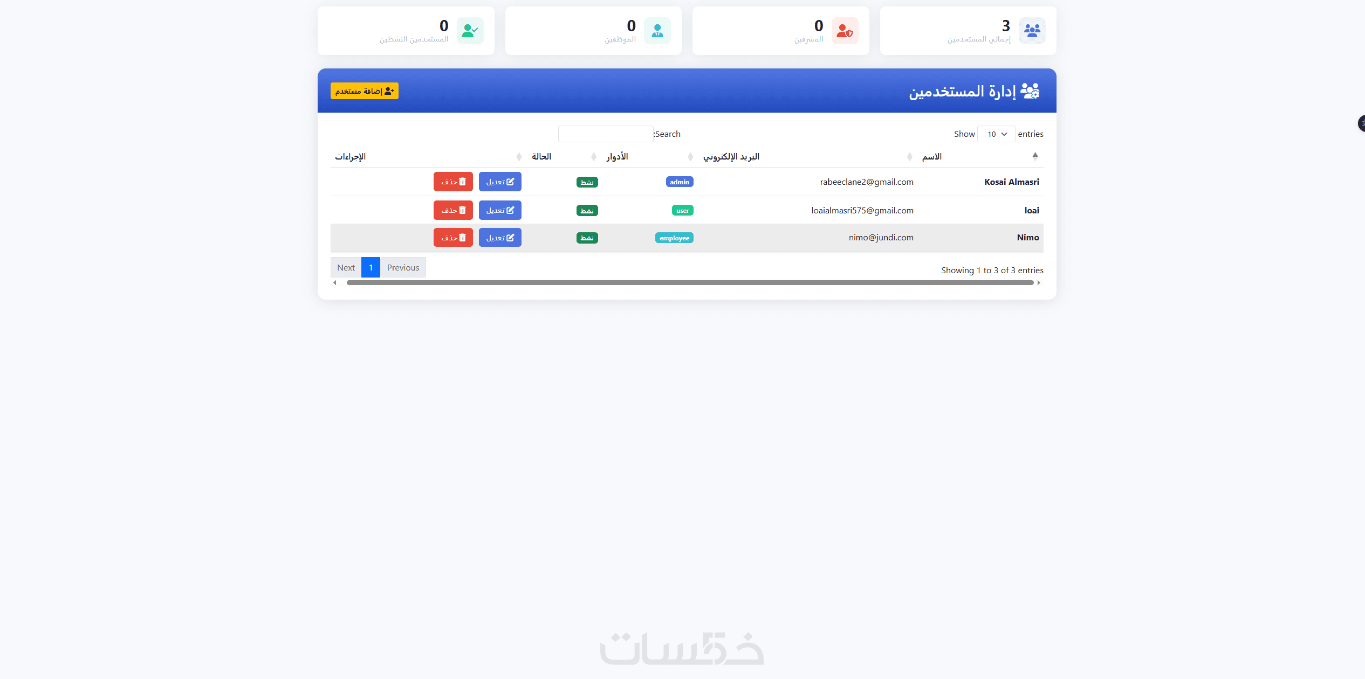
Task: Click the employees card person icon
Action: tap(657, 31)
